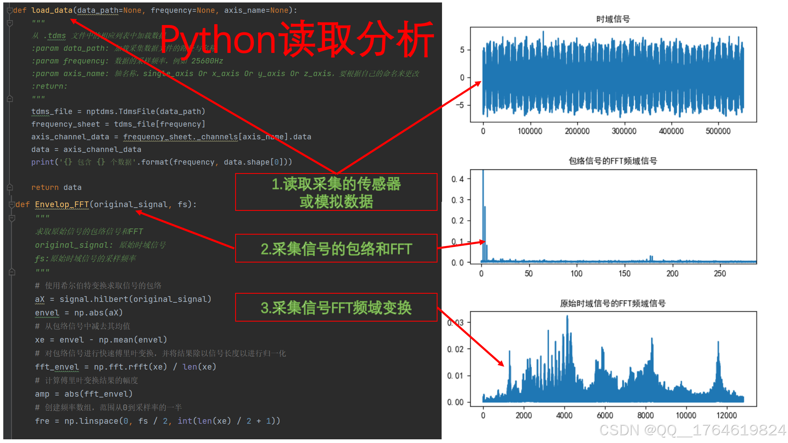788x443 pixels.
Task: Click the 原始时域信号的FFT频域信号 chart
Action: (x=613, y=359)
